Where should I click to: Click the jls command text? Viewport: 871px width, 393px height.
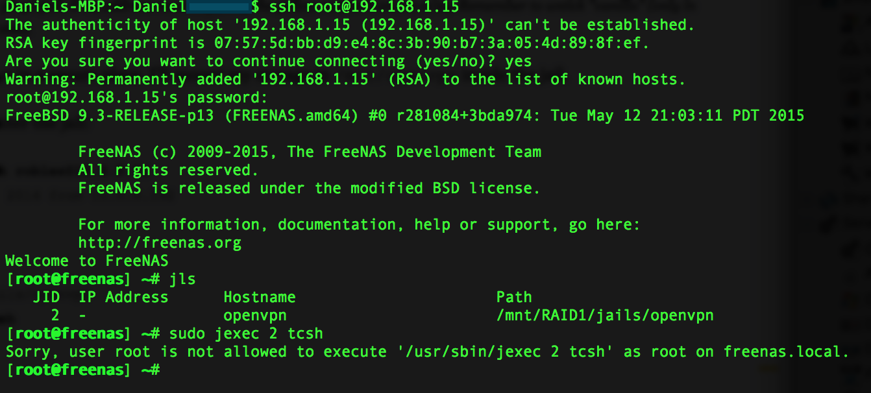point(182,280)
